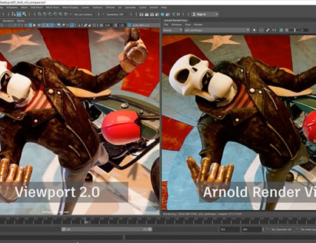The height and width of the screenshot is (243, 316).
Task: Open Arnold RenderView File menu
Action: click(x=166, y=24)
